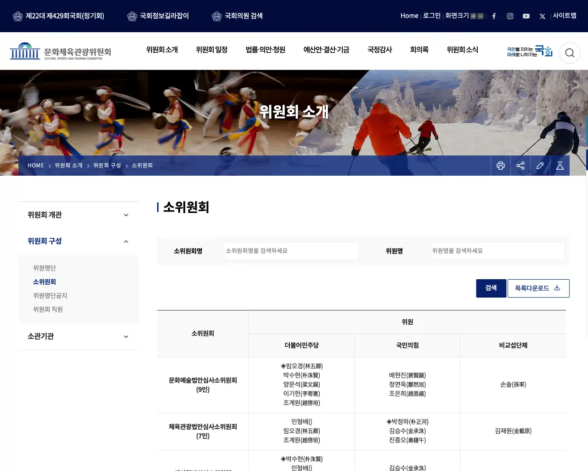Select 소위원회 in the sidebar submenu
This screenshot has width=588, height=471.
[x=45, y=282]
